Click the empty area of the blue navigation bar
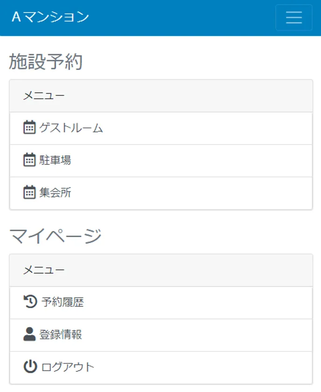 182,18
